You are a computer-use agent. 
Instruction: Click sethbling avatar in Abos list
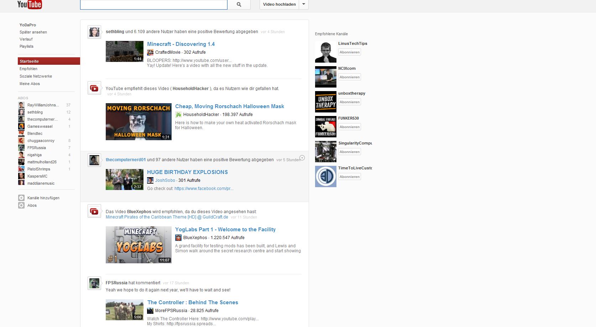click(21, 112)
